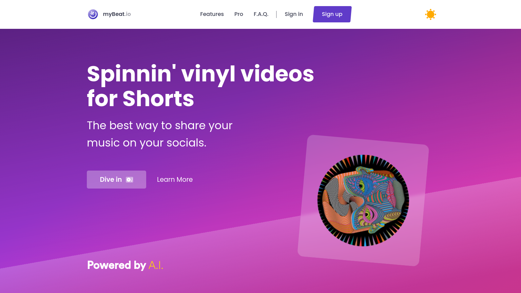Click the myBeat.io brand name text
Image resolution: width=521 pixels, height=293 pixels.
click(x=117, y=14)
